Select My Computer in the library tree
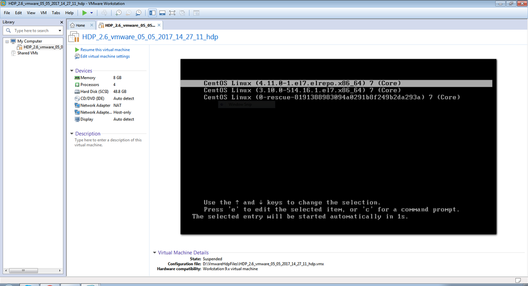528x286 pixels. (x=30, y=41)
